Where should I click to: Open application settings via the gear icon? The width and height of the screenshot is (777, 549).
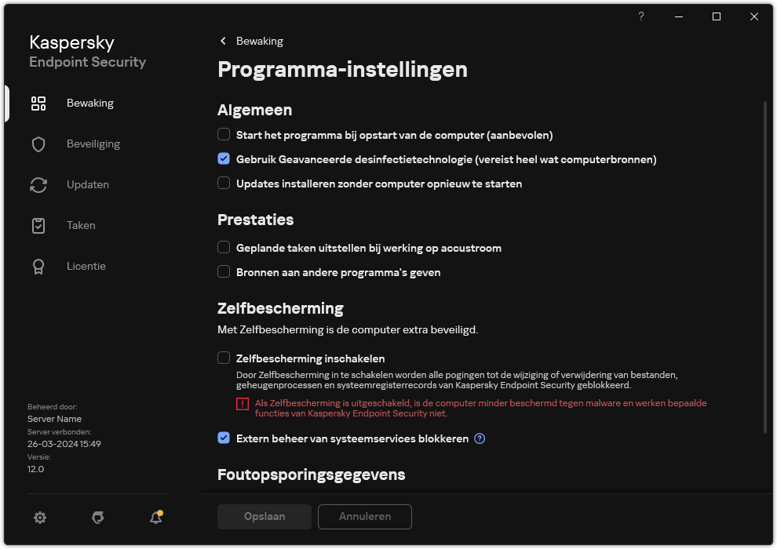point(40,518)
